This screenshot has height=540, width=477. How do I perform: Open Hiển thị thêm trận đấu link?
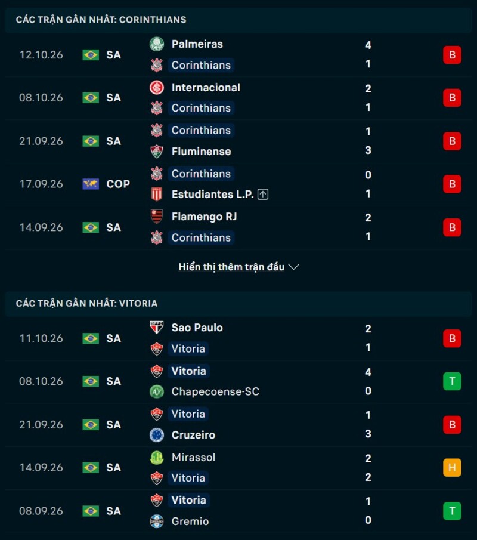231,267
